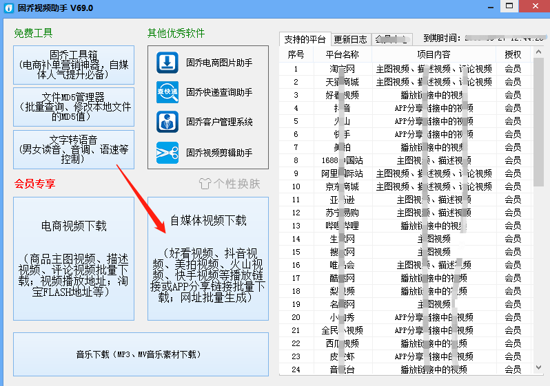Click the 平台名称 column header
This screenshot has width=550, height=386.
341,54
